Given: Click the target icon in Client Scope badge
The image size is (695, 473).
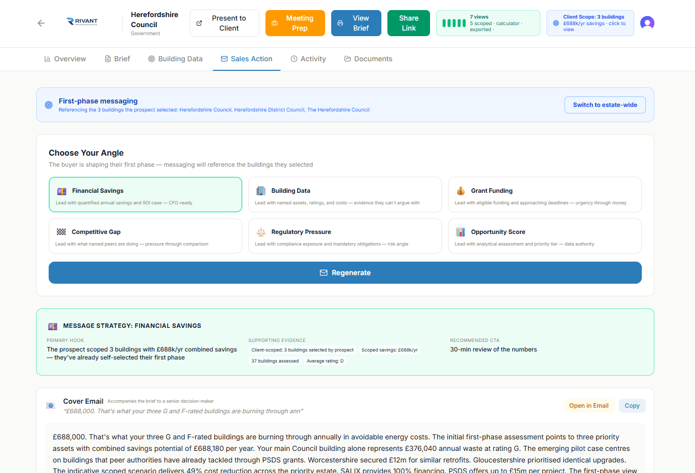Looking at the screenshot, I should pyautogui.click(x=556, y=23).
